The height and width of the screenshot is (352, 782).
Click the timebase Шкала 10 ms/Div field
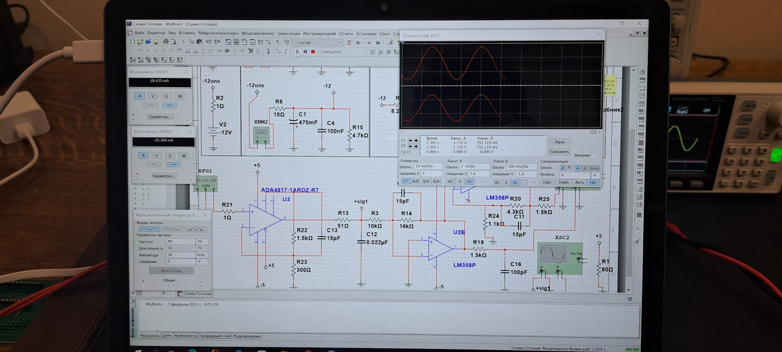[428, 167]
